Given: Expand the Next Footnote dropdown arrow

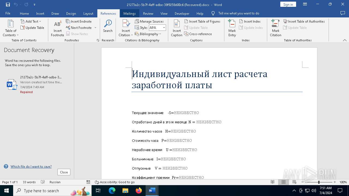Looking at the screenshot, I should pyautogui.click(x=95, y=27).
